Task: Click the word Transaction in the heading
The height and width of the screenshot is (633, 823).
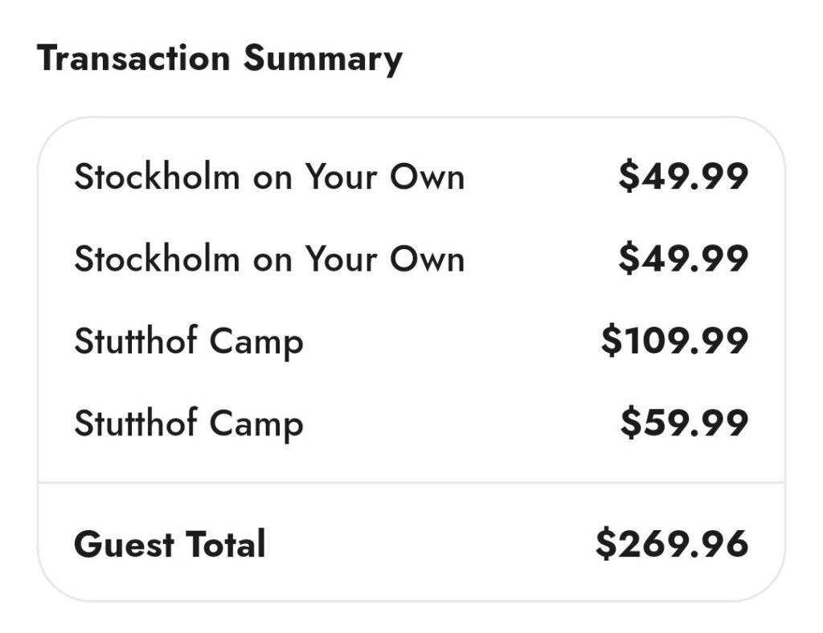Action: 134,58
